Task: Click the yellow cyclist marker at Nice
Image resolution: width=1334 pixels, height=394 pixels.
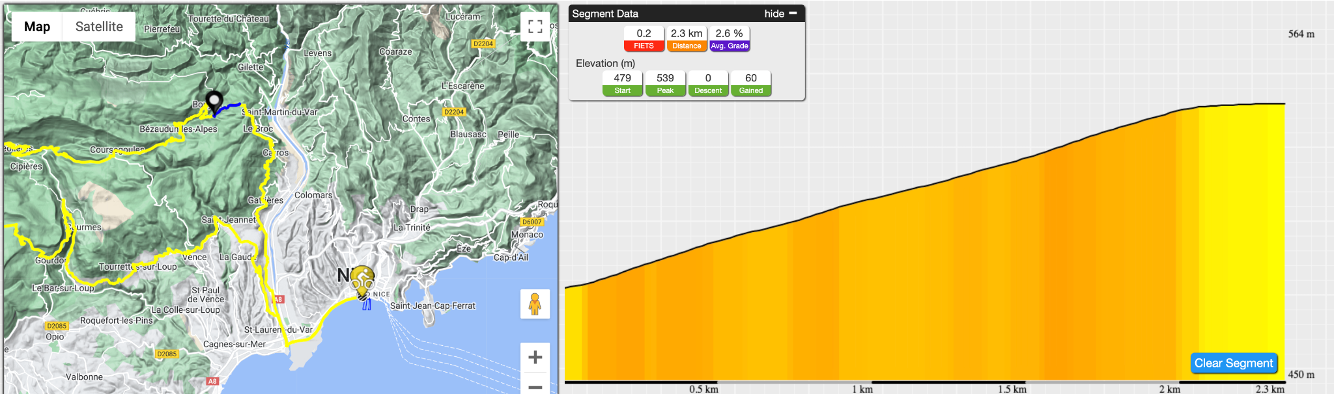Action: pyautogui.click(x=362, y=280)
